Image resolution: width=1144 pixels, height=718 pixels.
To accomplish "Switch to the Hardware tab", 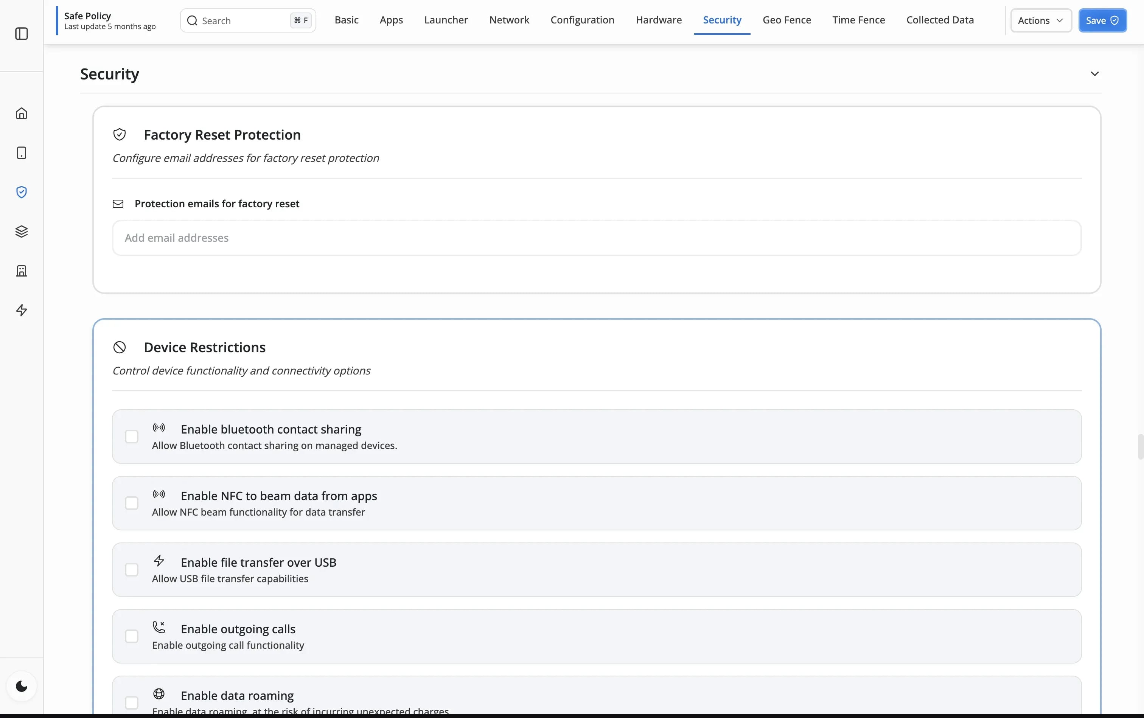I will [x=658, y=20].
